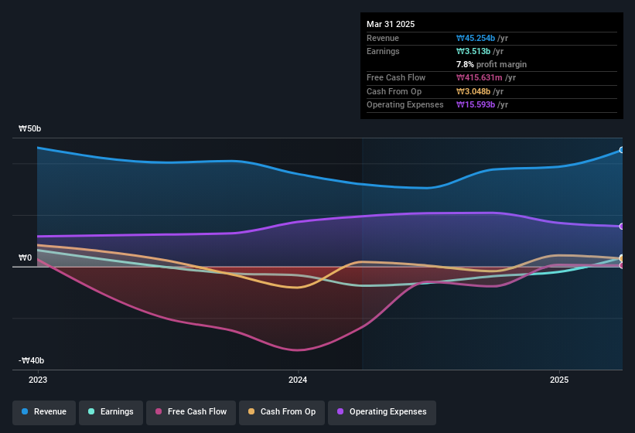Click the Revenue endpoint marker on chart
The height and width of the screenshot is (433, 635).
click(622, 150)
